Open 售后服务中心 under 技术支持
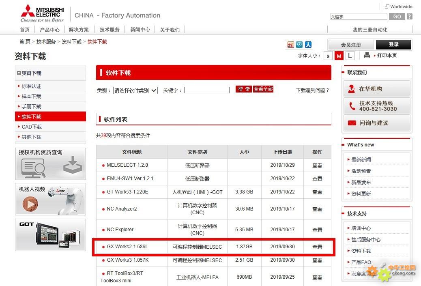 point(366,239)
